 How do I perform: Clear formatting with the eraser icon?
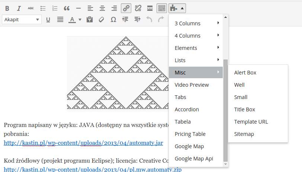click(x=102, y=19)
